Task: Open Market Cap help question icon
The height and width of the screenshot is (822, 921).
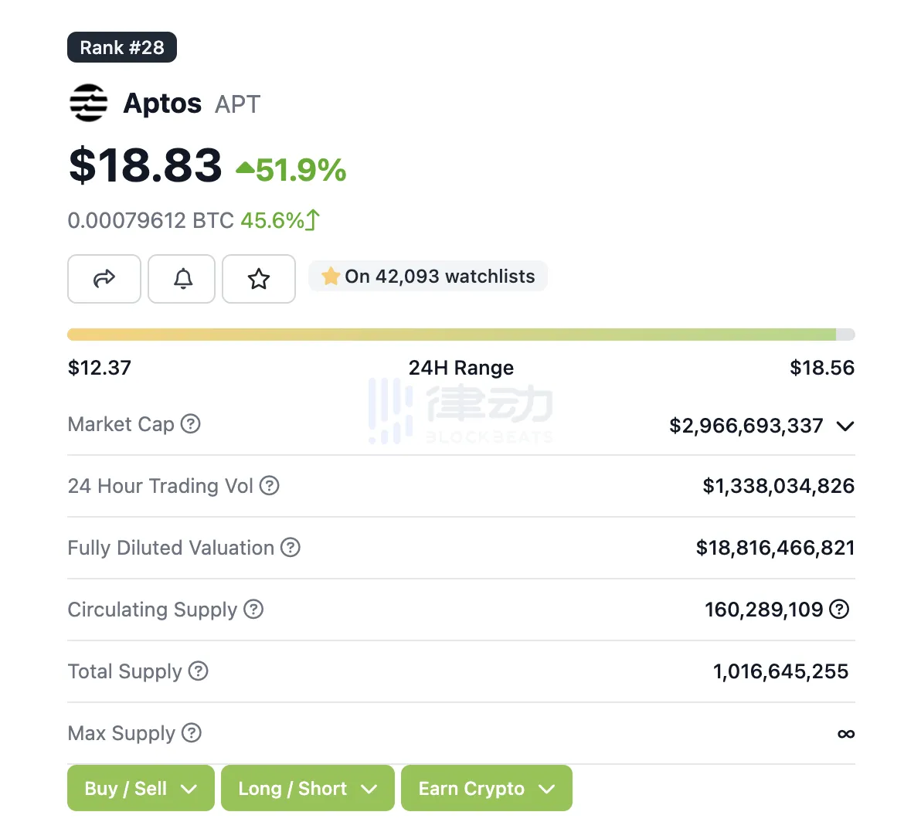Action: pyautogui.click(x=190, y=423)
